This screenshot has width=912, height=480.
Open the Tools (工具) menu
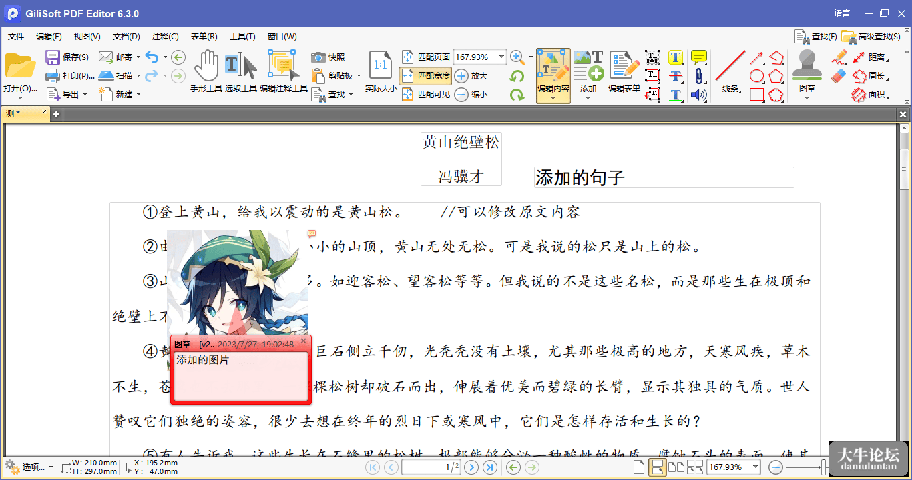[x=242, y=37]
